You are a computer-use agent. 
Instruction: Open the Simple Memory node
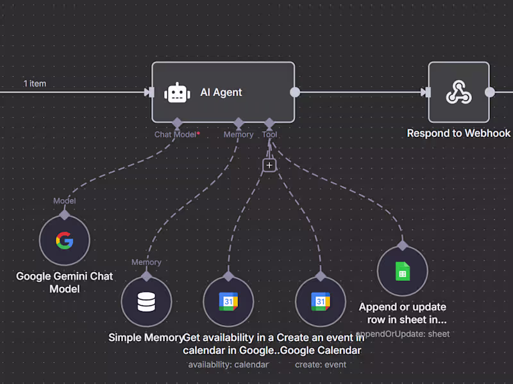(x=146, y=301)
